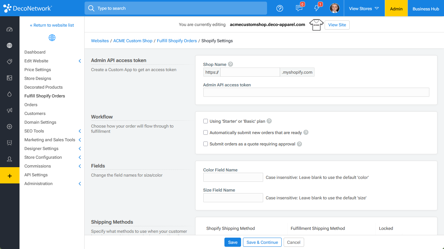Open Dashboard in the sidebar menu

coord(35,52)
